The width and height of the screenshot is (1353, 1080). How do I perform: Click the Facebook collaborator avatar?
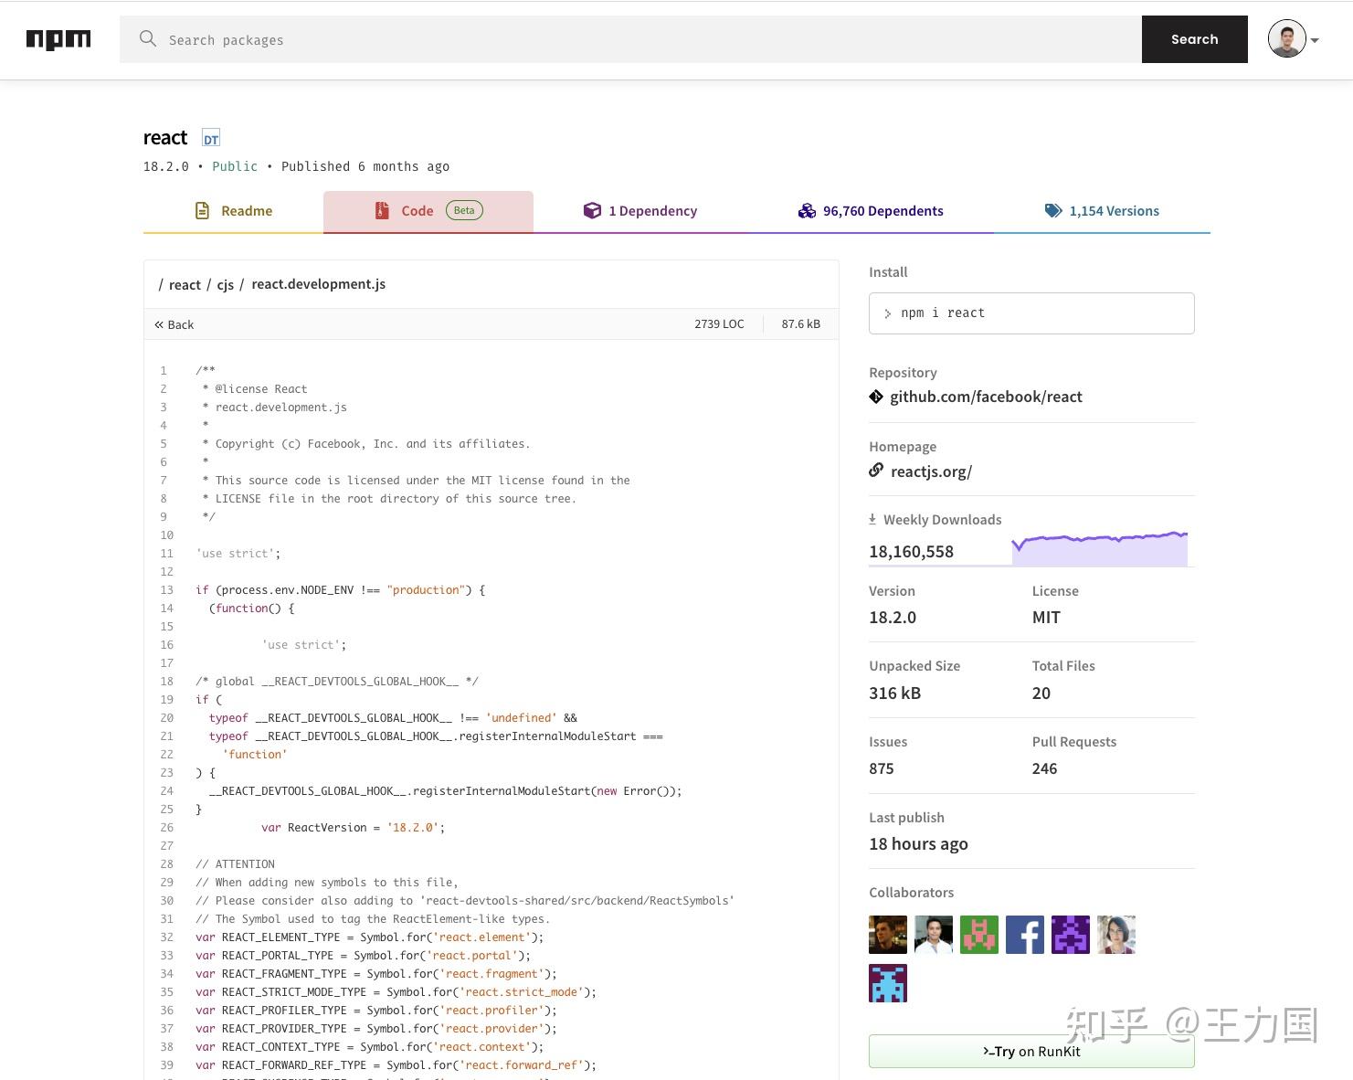(x=1024, y=935)
